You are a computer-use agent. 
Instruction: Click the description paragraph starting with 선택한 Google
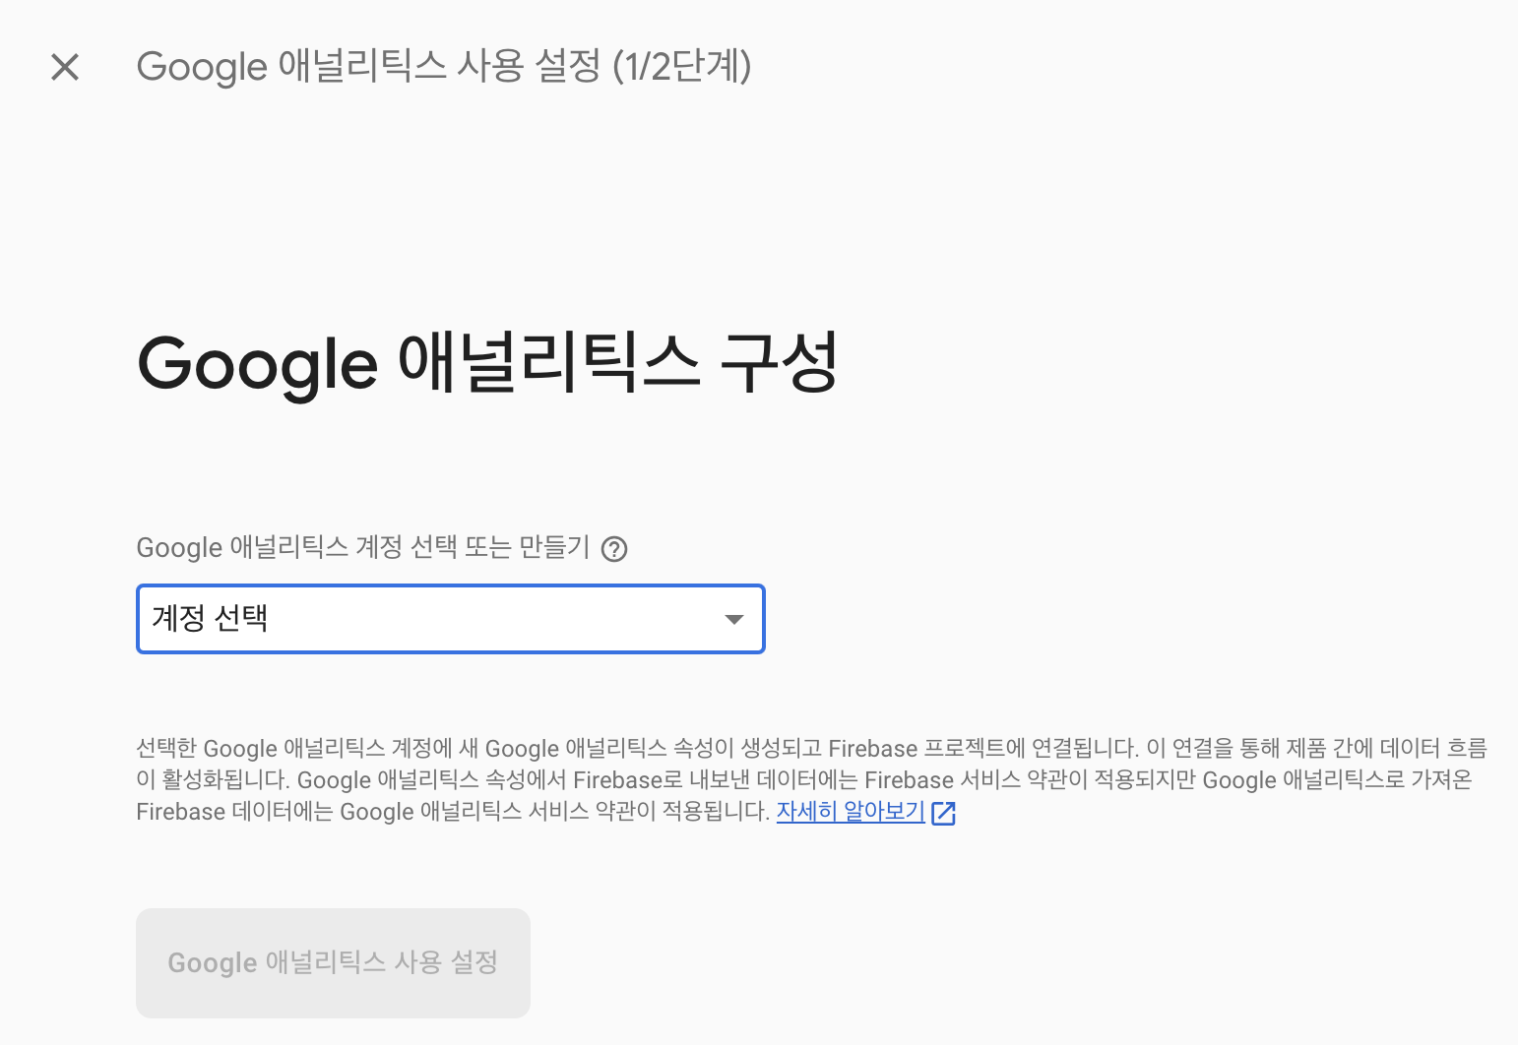pyautogui.click(x=811, y=780)
